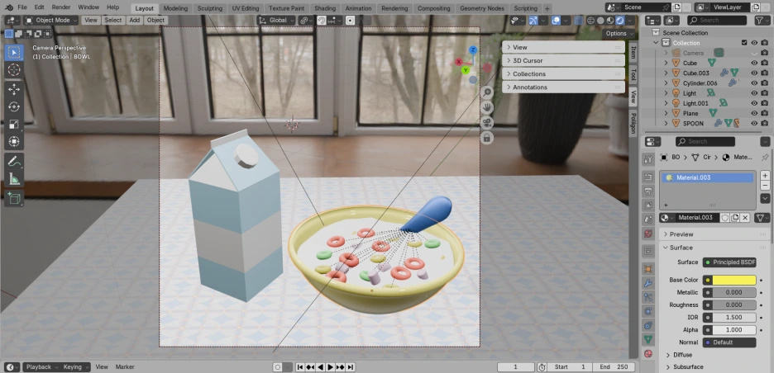Activate the Transform tool
774x373 pixels.
point(14,141)
